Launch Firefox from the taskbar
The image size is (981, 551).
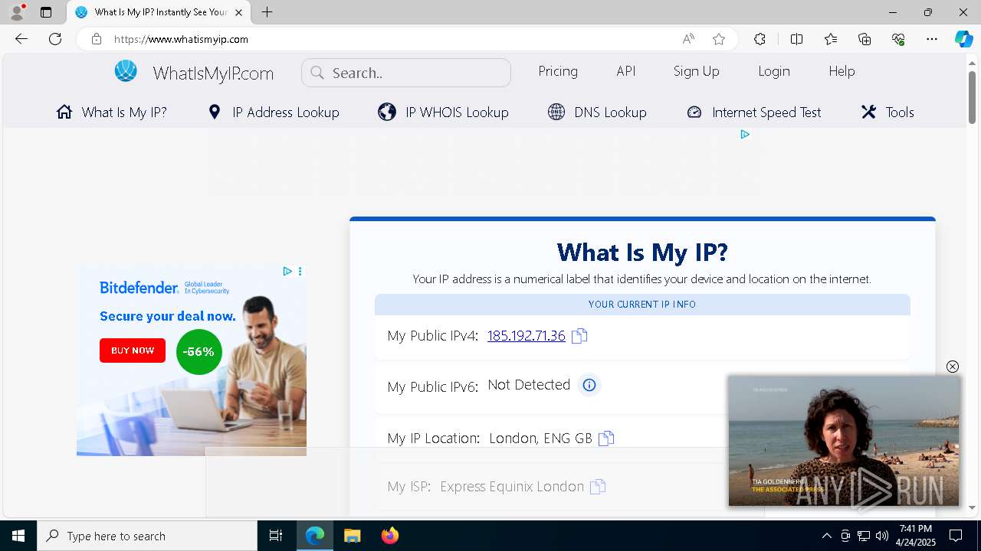pos(389,536)
